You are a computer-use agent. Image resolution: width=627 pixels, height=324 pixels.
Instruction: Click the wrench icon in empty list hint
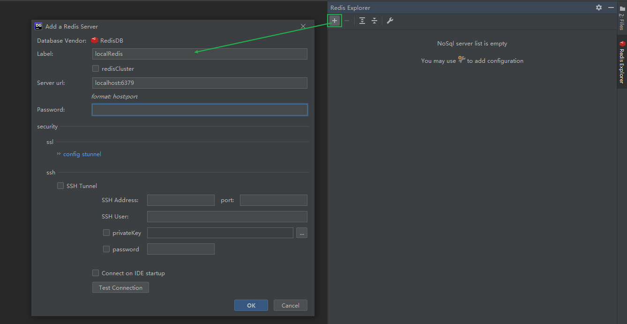click(462, 60)
